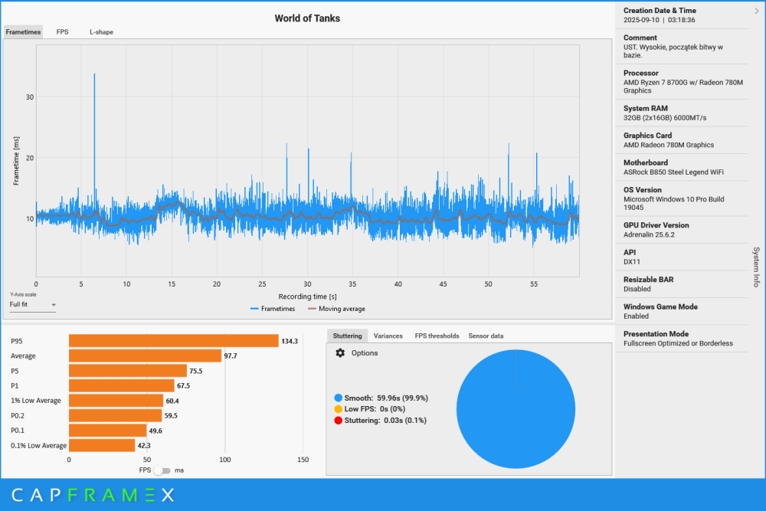Image resolution: width=766 pixels, height=511 pixels.
Task: Show the Sensor data tab
Action: [x=486, y=336]
